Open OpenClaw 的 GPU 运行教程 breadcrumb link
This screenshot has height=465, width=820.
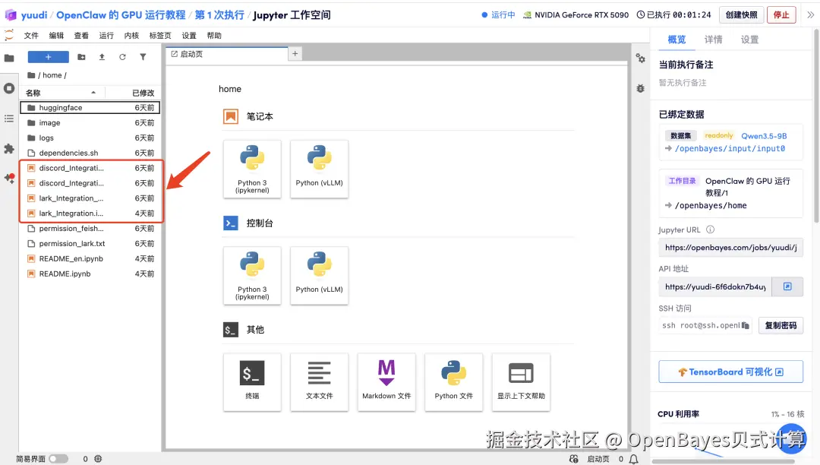pos(121,15)
